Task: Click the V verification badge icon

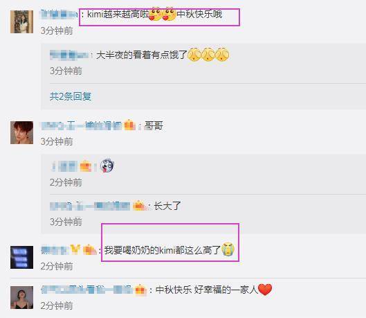Action: pyautogui.click(x=75, y=249)
